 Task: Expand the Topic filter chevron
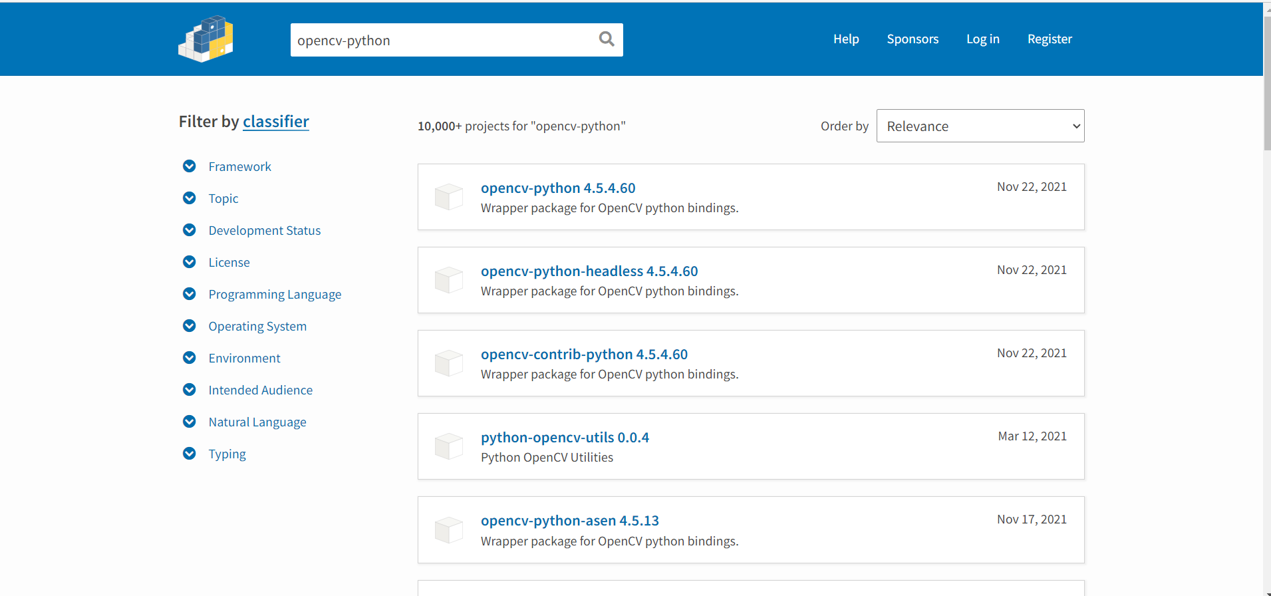pyautogui.click(x=190, y=198)
